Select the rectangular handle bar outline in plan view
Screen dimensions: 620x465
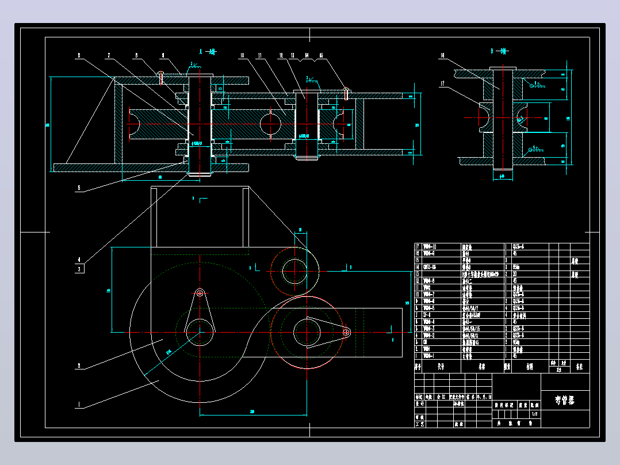click(x=322, y=333)
